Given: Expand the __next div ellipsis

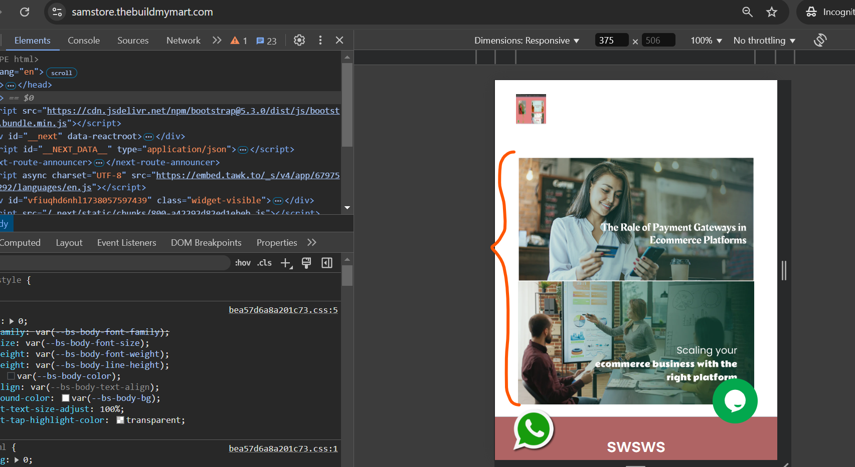Looking at the screenshot, I should tap(149, 137).
